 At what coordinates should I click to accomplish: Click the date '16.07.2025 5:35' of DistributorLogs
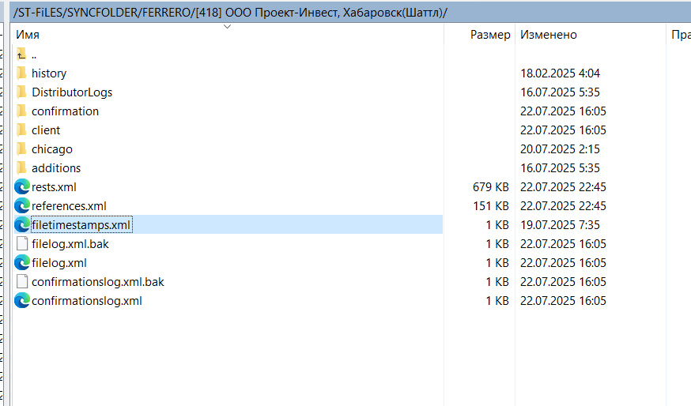pos(560,92)
